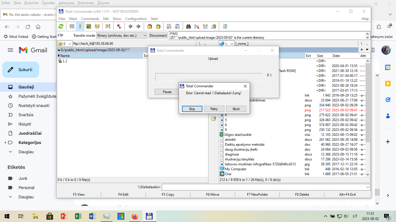
Task: Click the Retry button
Action: click(214, 109)
